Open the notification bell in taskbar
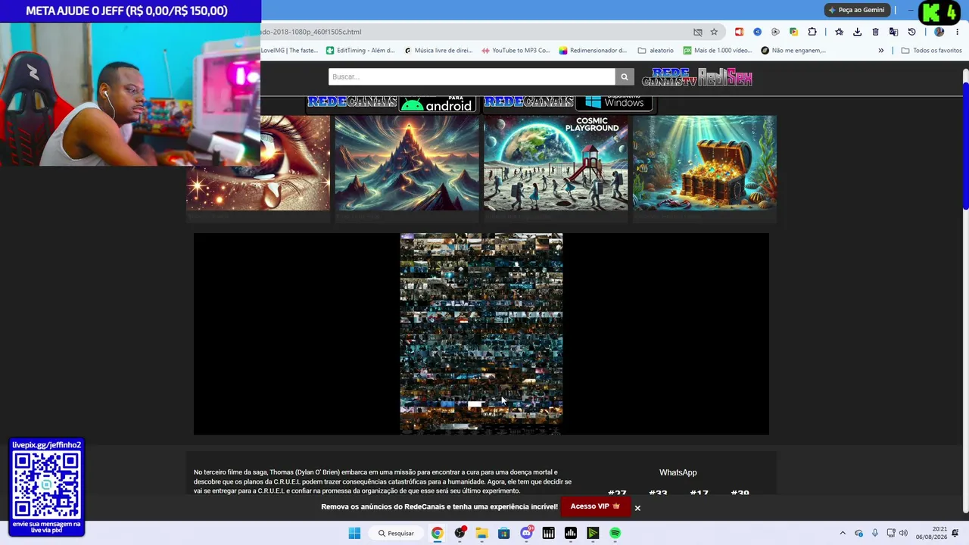969x545 pixels. (x=956, y=533)
